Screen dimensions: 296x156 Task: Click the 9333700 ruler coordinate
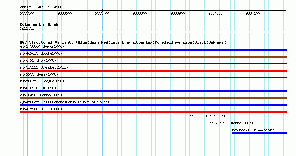click(102, 13)
